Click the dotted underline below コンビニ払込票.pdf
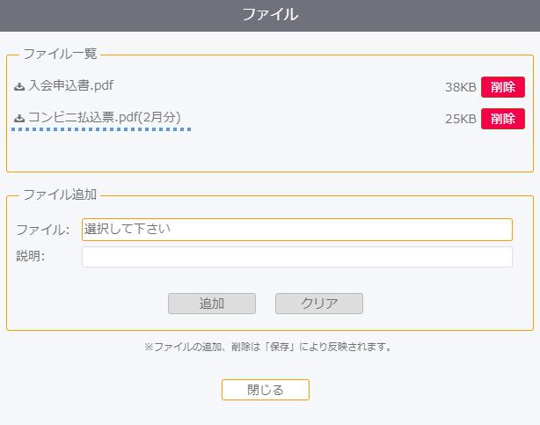This screenshot has height=425, width=540. (x=101, y=129)
